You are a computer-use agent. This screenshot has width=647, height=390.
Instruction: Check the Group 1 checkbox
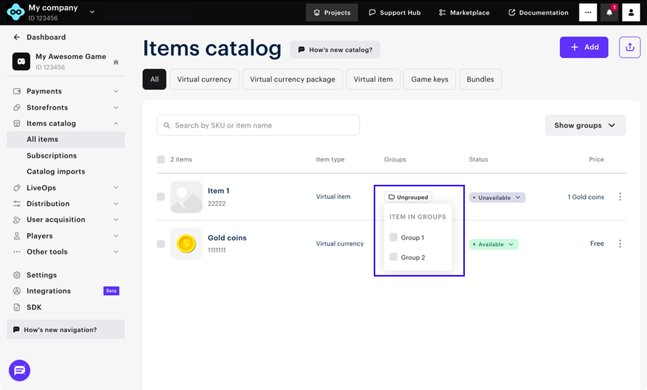pyautogui.click(x=394, y=237)
